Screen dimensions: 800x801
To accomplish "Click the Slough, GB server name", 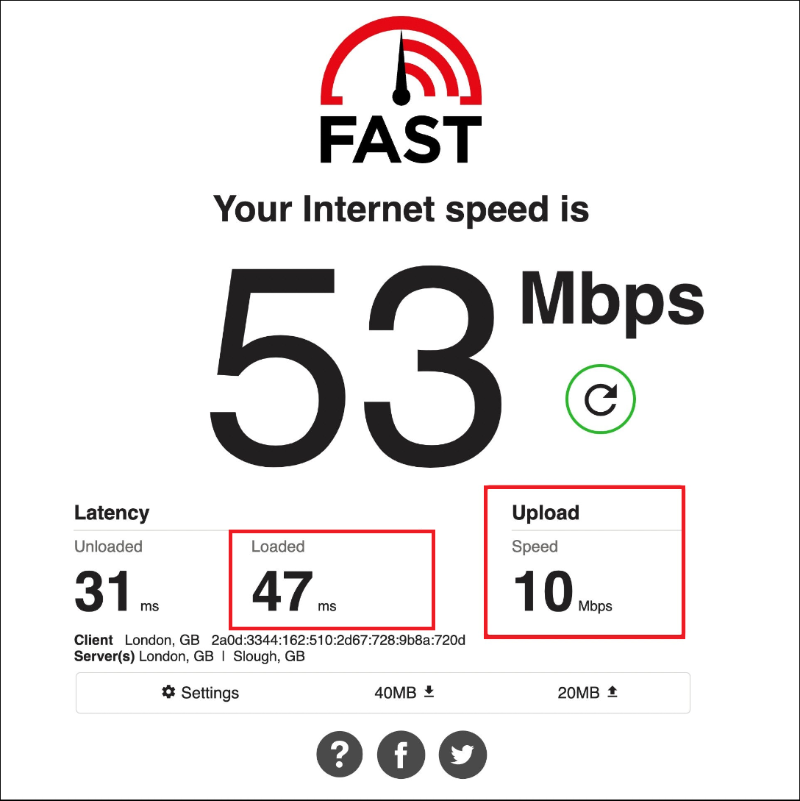I will click(269, 656).
